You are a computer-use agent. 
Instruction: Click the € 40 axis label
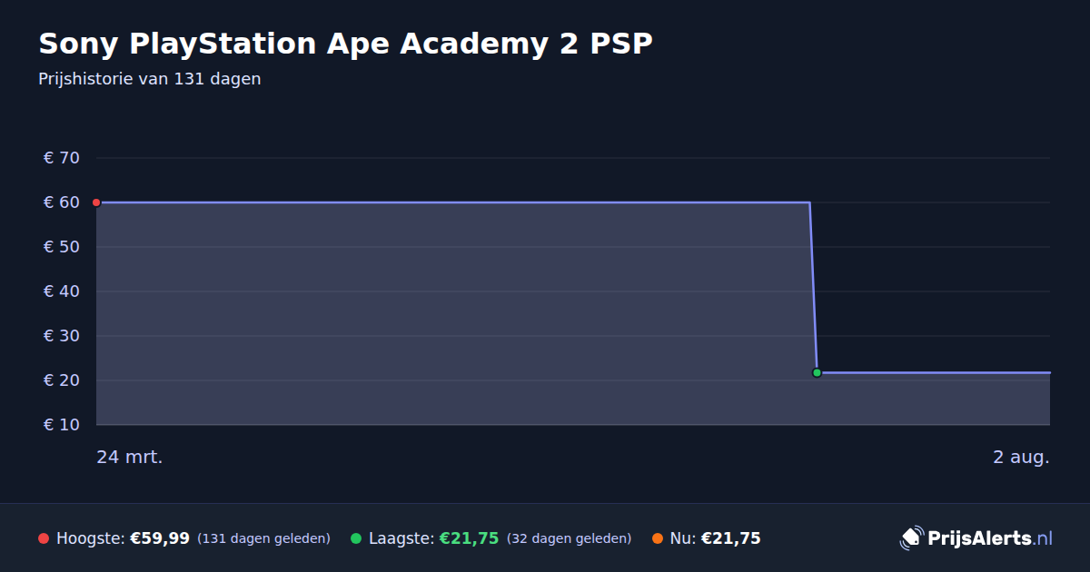62,291
